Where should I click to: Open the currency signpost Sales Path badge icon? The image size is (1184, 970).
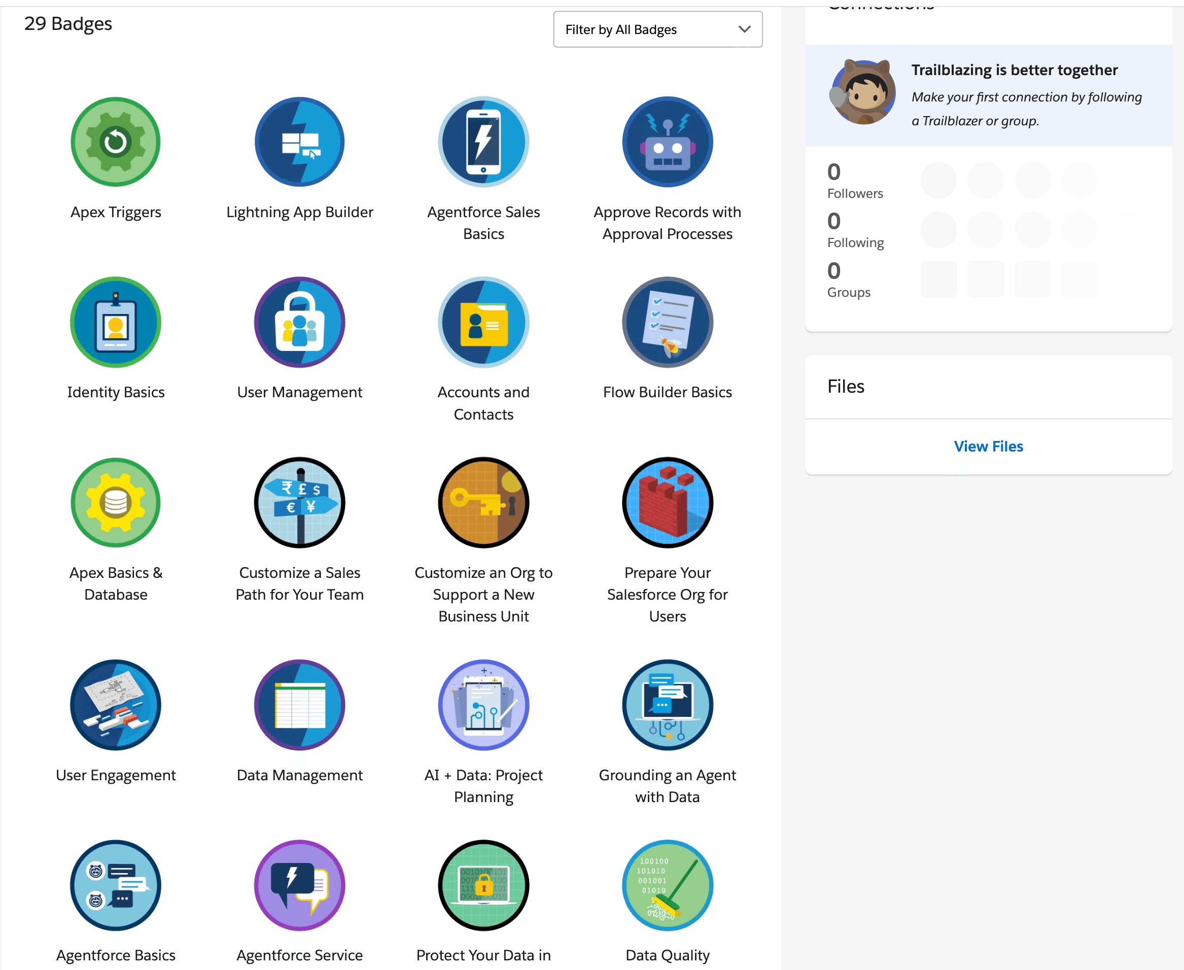coord(299,502)
